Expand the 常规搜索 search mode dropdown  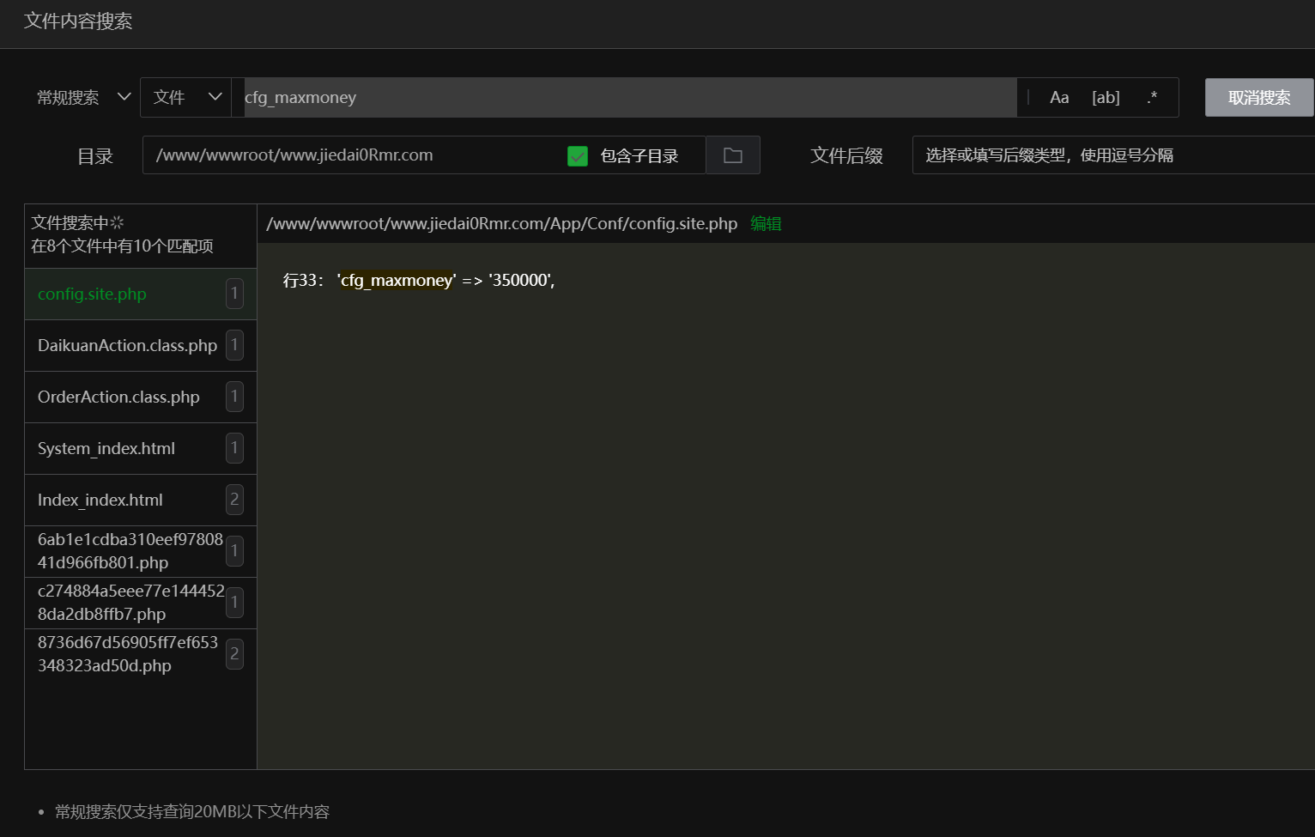point(83,98)
